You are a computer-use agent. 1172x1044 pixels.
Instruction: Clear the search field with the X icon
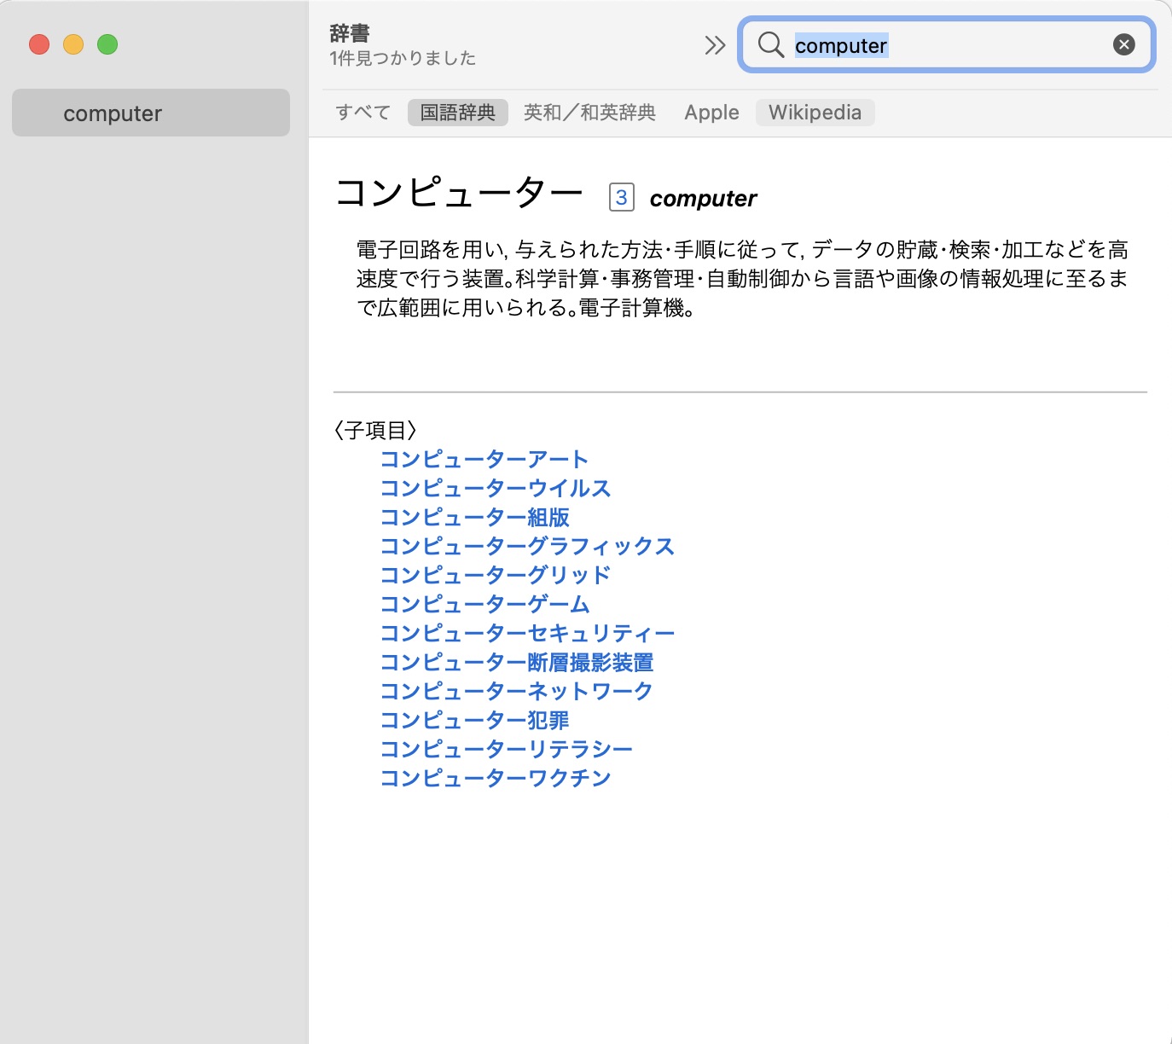pos(1124,44)
